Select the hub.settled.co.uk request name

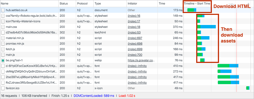pyautogui.click(x=17, y=10)
